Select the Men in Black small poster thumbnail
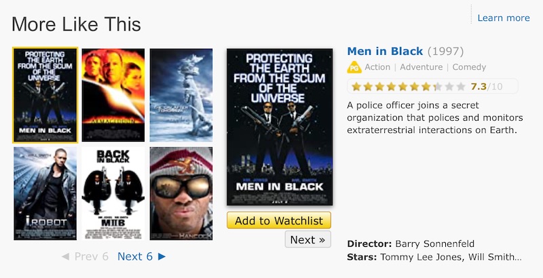This screenshot has height=278, width=543. [x=45, y=95]
